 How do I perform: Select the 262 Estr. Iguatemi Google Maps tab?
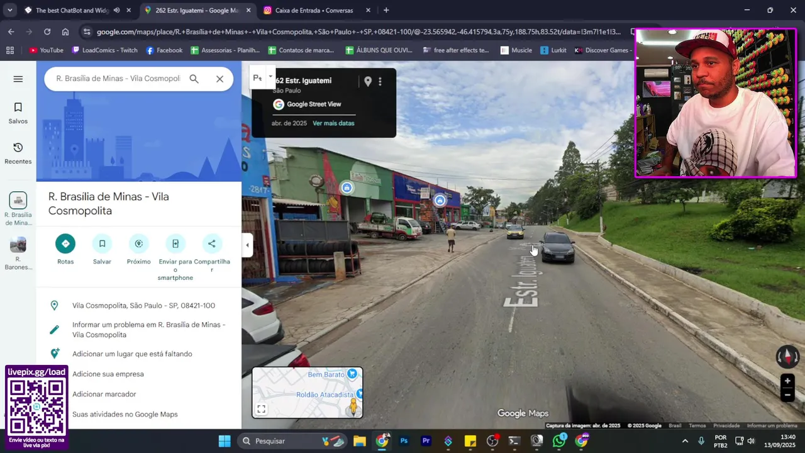196,10
